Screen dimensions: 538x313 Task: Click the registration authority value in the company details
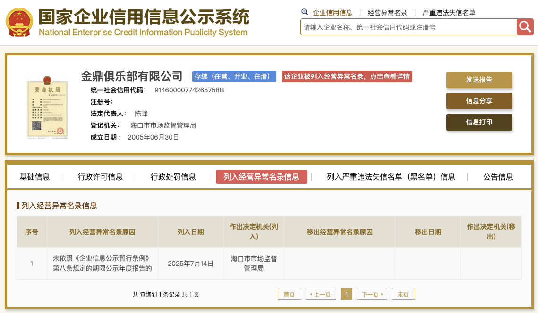(x=163, y=125)
